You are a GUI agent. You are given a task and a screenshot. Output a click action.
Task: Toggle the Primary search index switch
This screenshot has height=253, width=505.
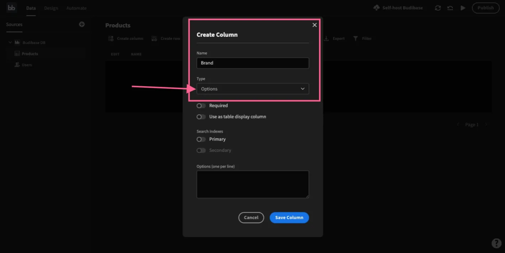(201, 139)
